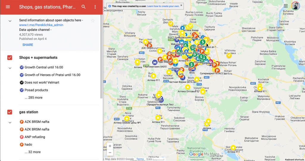Toggle the gas station layer checkbox
The width and height of the screenshot is (305, 161).
pyautogui.click(x=10, y=112)
